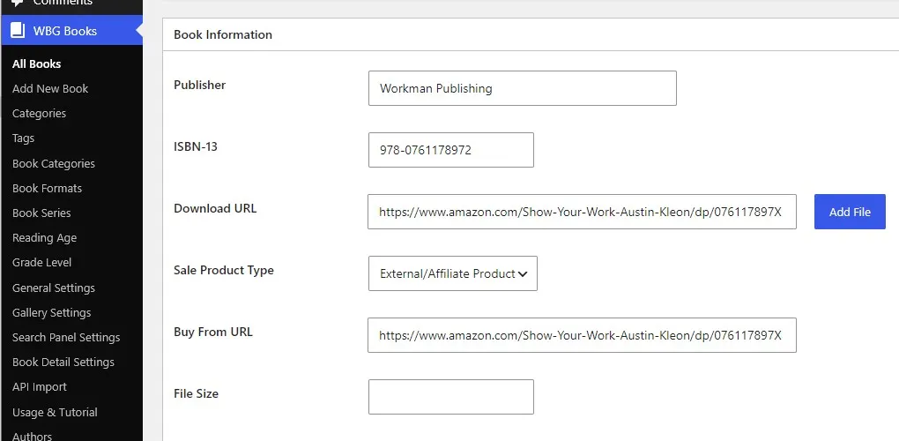The width and height of the screenshot is (899, 441).
Task: Focus the Publisher input field
Action: [523, 88]
